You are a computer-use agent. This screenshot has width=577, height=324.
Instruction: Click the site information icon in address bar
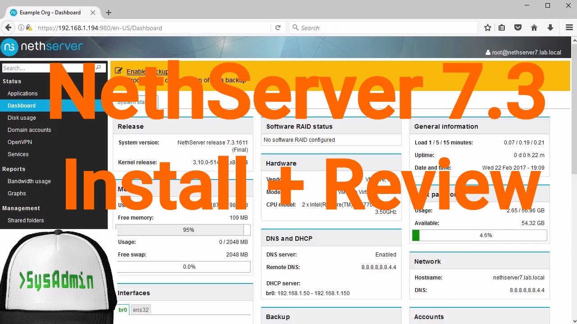(x=21, y=28)
